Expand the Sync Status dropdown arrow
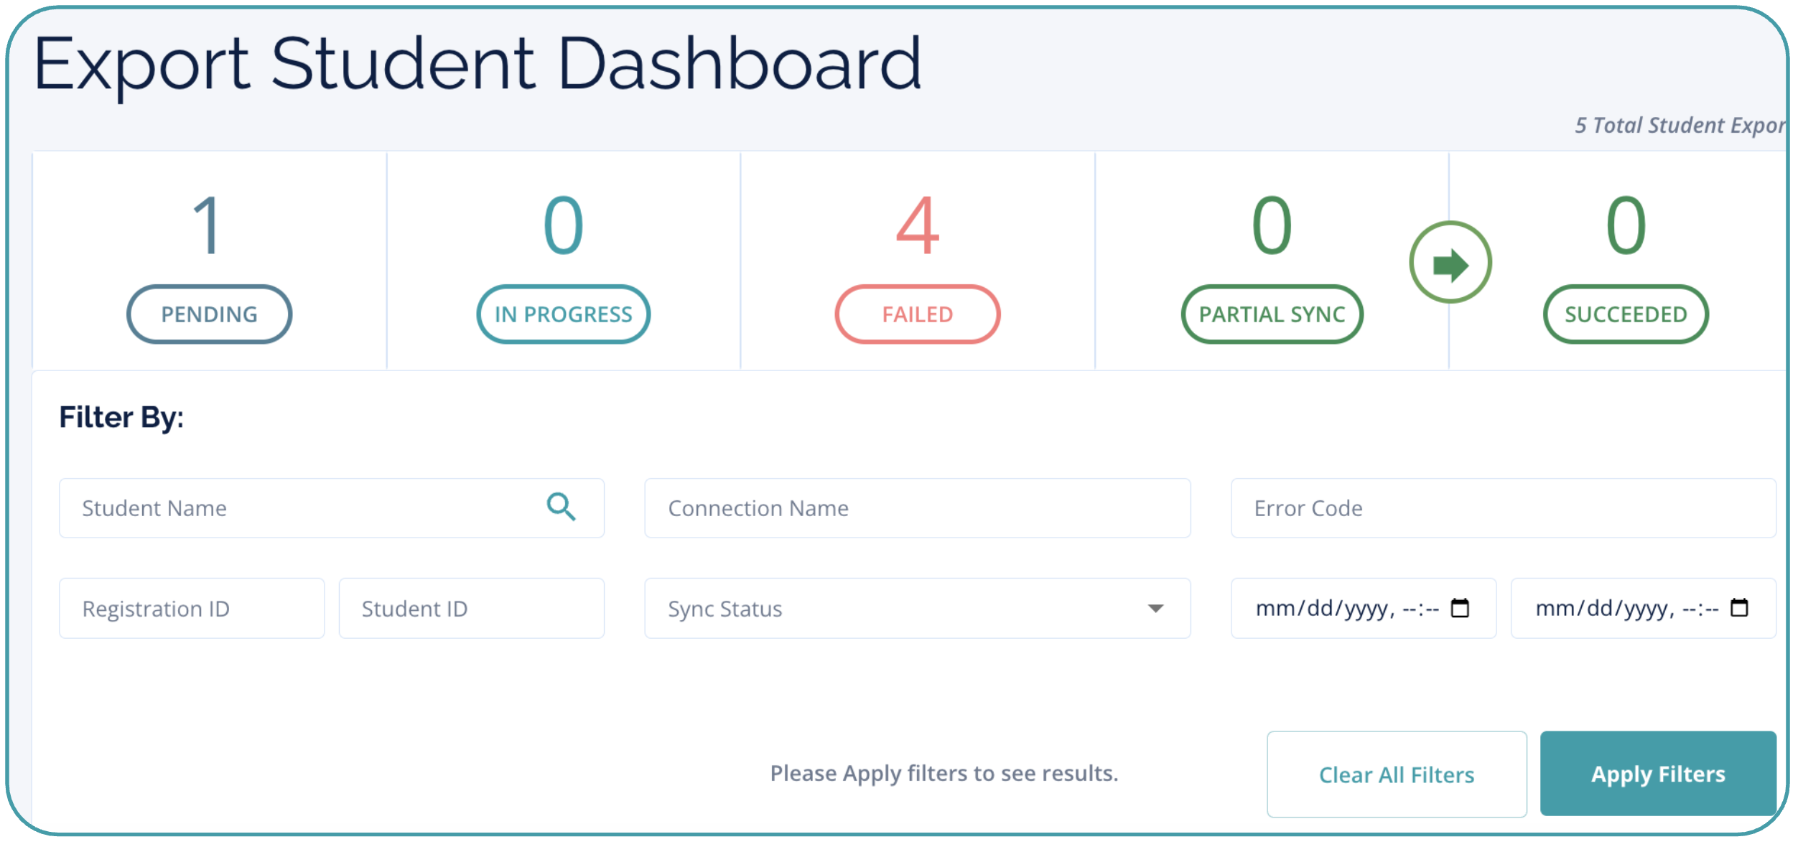Screen dimensions: 1798x857 tap(1155, 609)
